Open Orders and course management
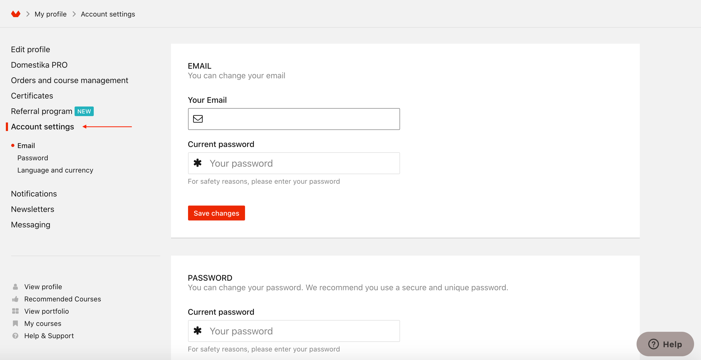Image resolution: width=701 pixels, height=360 pixels. (70, 80)
